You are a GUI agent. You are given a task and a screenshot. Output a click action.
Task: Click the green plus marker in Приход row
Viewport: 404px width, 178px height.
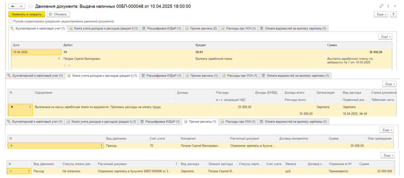pyautogui.click(x=11, y=146)
